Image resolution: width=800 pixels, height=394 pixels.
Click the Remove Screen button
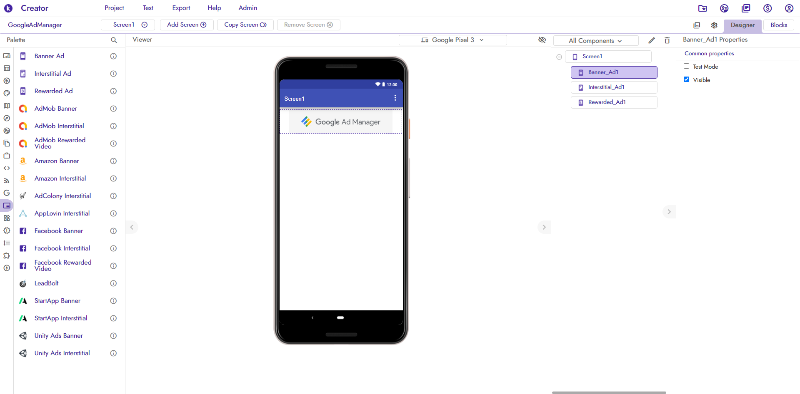(308, 25)
